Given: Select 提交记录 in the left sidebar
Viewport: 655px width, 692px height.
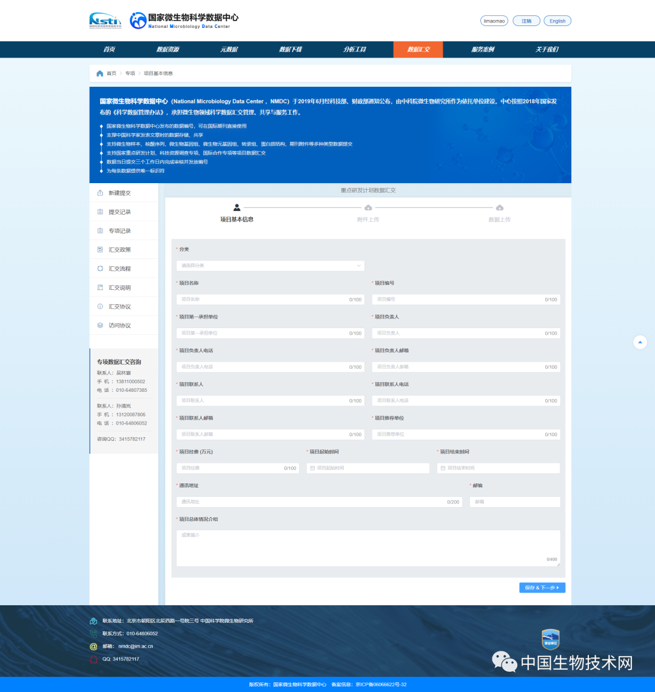Looking at the screenshot, I should 119,212.
